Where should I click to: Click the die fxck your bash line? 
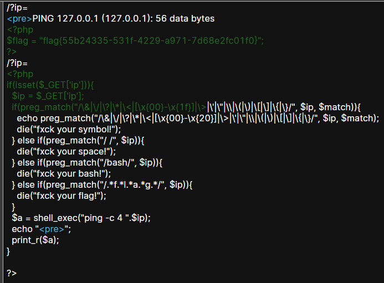[x=64, y=173]
